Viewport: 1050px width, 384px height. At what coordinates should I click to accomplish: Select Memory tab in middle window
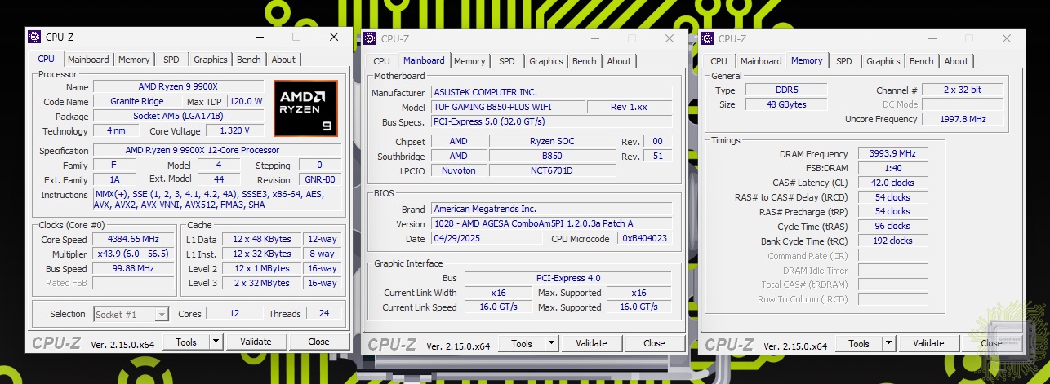click(x=469, y=61)
